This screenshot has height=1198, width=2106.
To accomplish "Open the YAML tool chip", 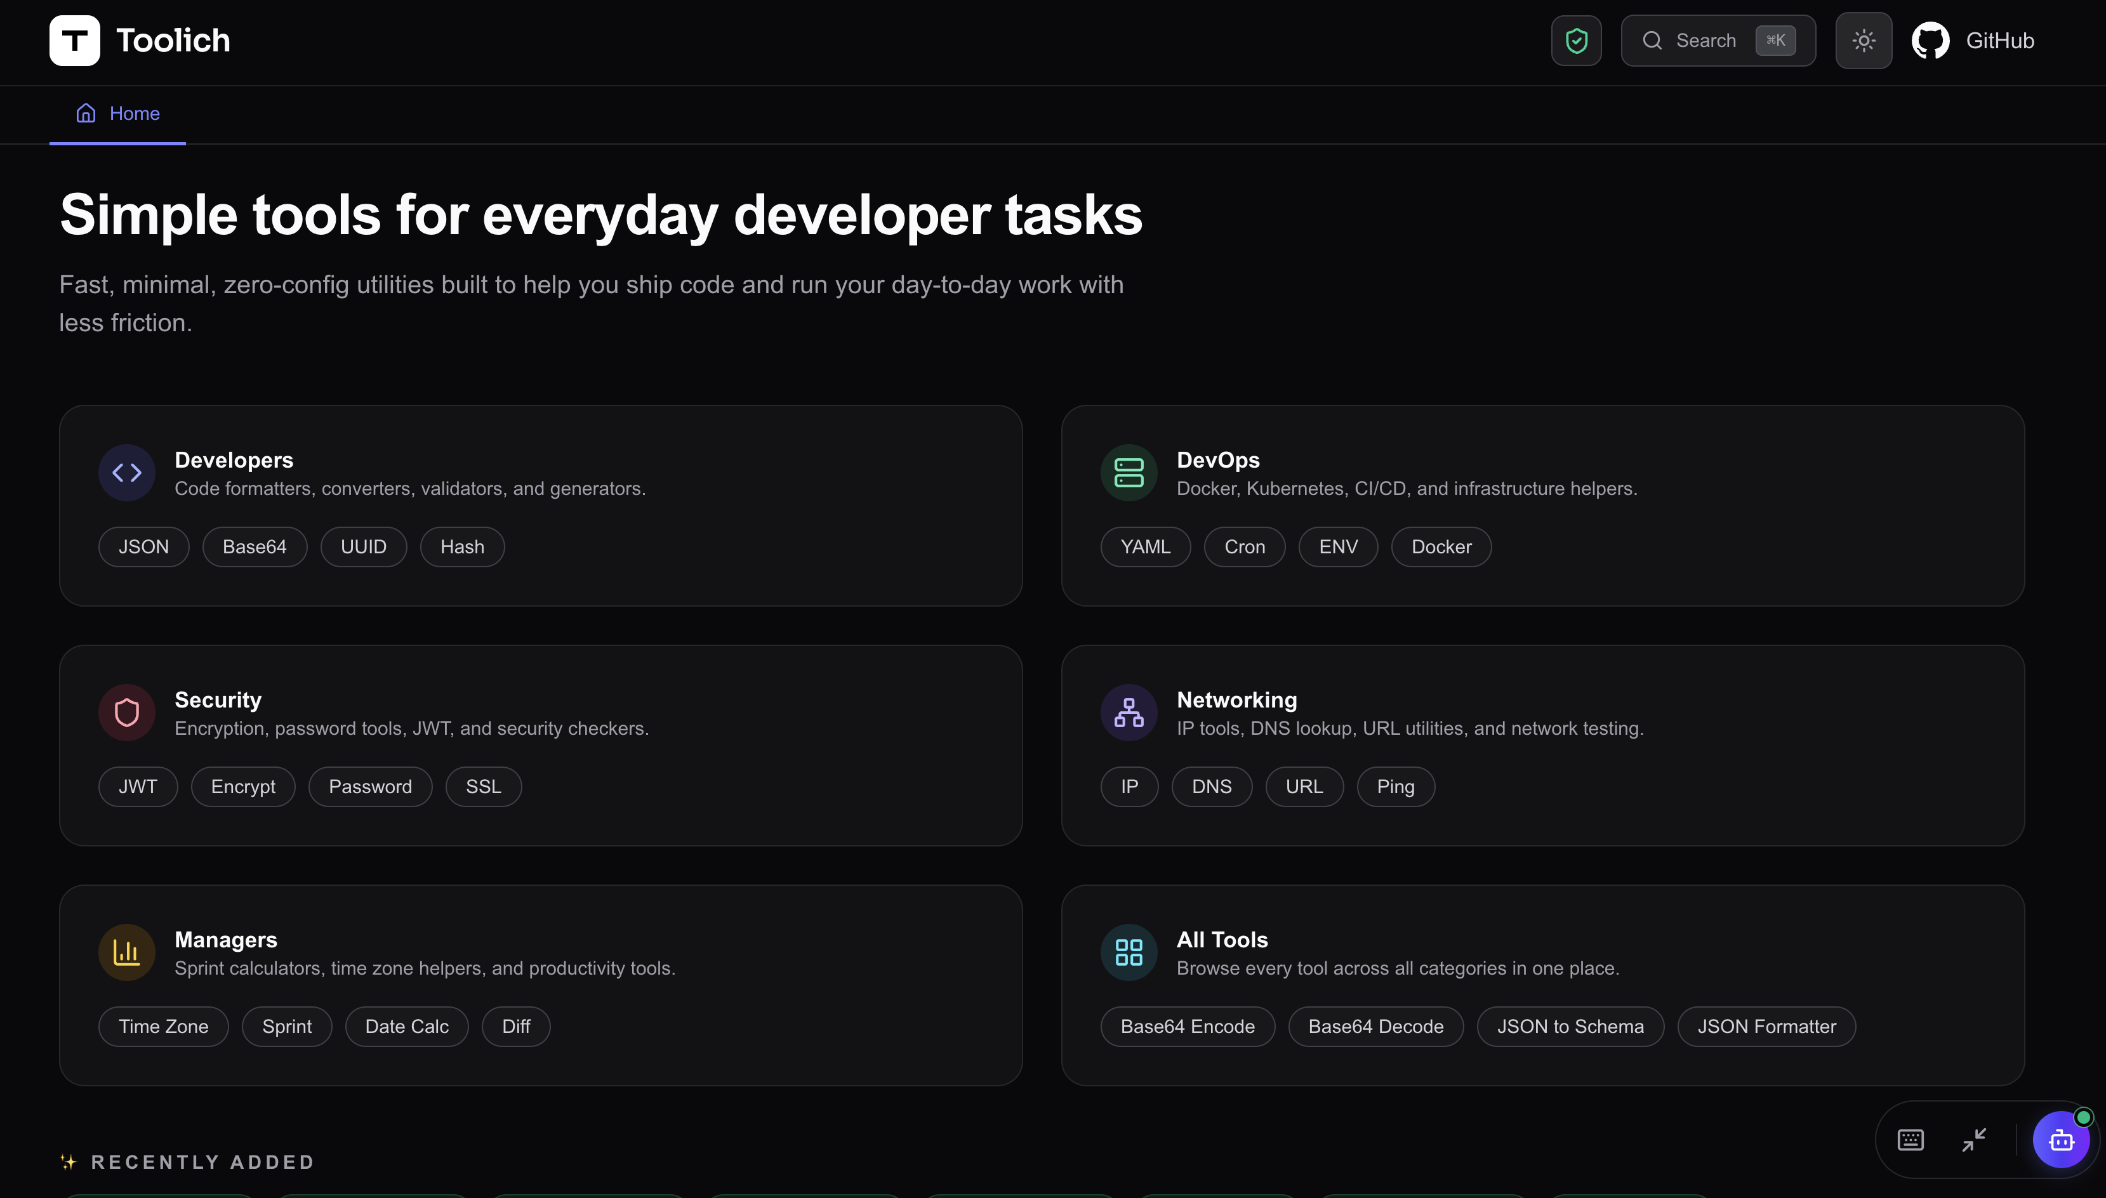I will click(1145, 547).
